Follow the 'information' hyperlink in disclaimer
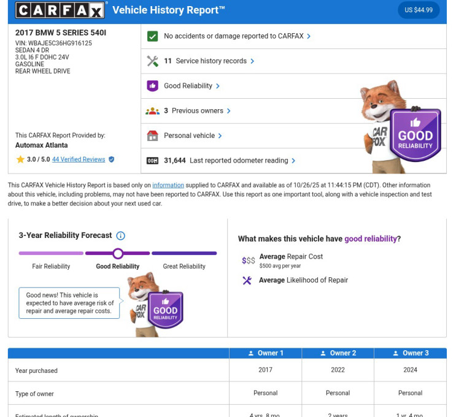 click(x=168, y=185)
